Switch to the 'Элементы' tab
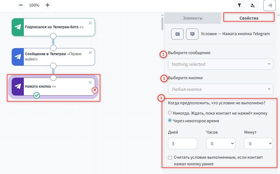The width and height of the screenshot is (280, 174). [x=193, y=18]
